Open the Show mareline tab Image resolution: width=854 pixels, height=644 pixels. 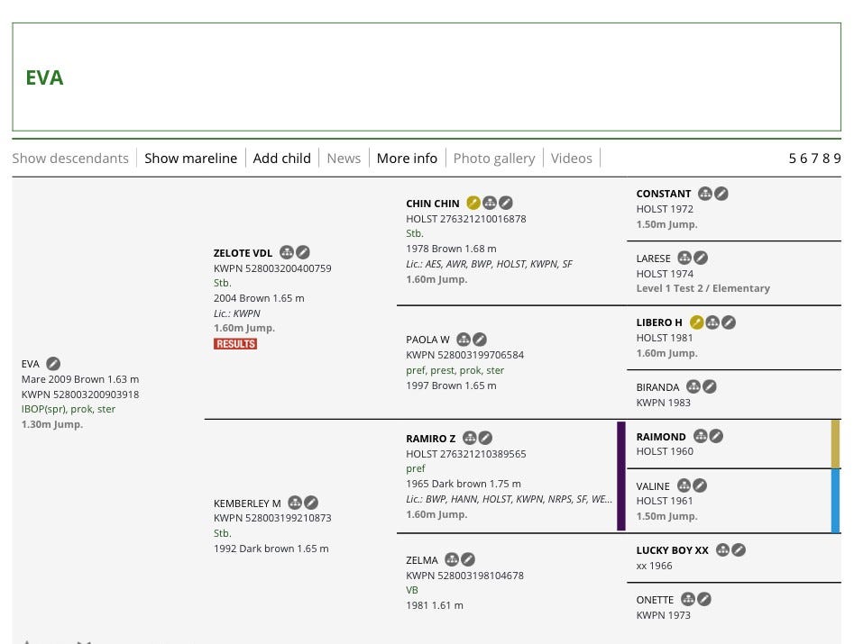(x=190, y=159)
